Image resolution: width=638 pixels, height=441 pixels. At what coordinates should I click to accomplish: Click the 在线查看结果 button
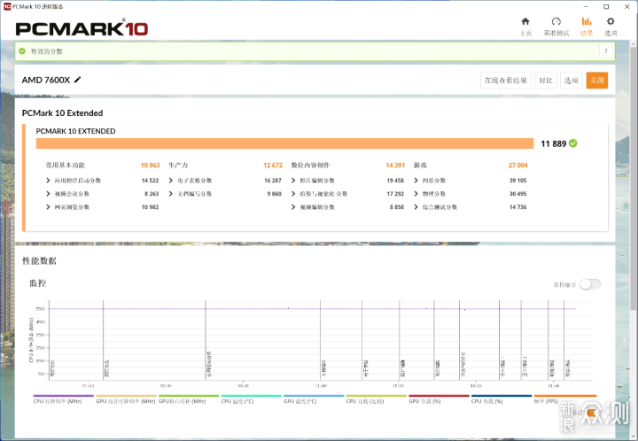(x=505, y=80)
